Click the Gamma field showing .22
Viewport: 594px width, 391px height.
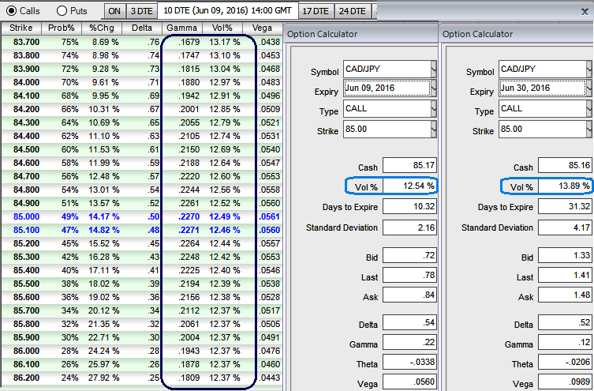409,342
